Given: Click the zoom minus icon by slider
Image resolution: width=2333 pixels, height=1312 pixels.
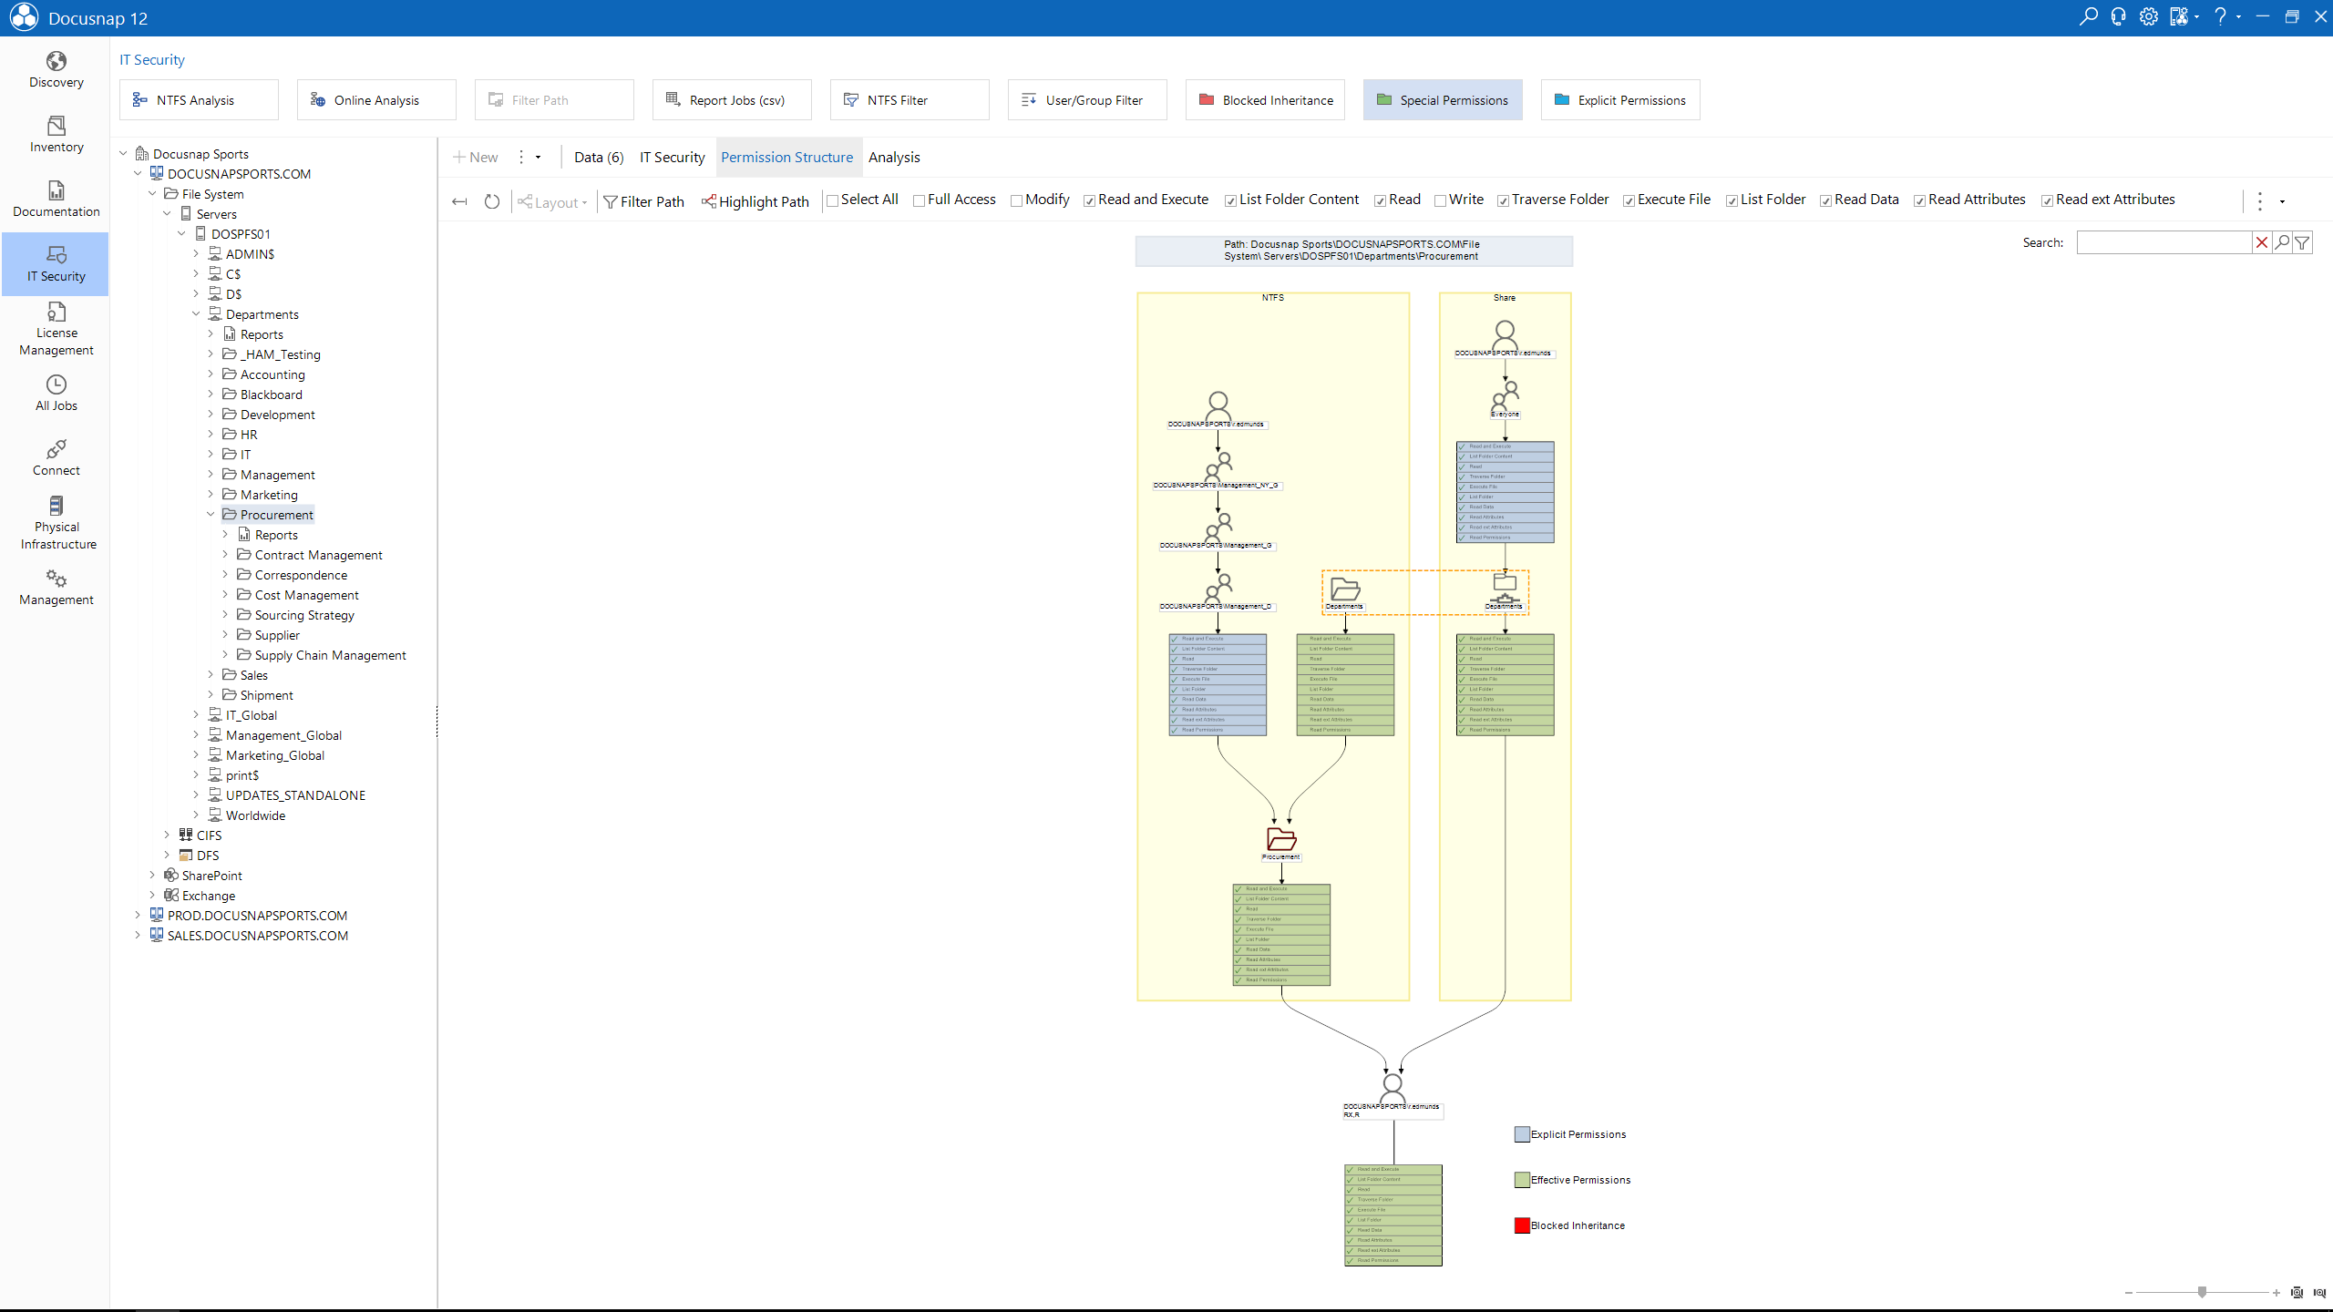Looking at the screenshot, I should click(x=2129, y=1292).
